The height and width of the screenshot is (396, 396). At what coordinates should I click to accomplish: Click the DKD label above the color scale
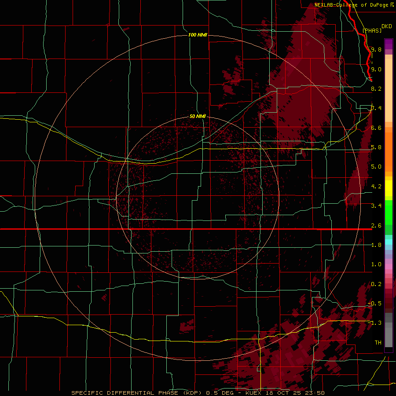click(387, 26)
